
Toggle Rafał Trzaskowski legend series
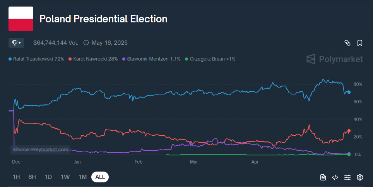point(36,59)
